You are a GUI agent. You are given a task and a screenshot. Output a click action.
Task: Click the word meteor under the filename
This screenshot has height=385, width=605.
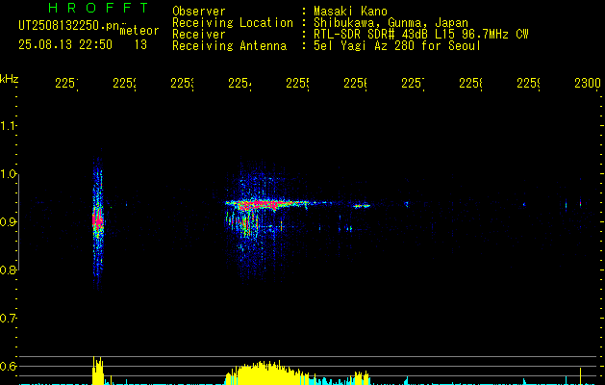click(x=139, y=31)
